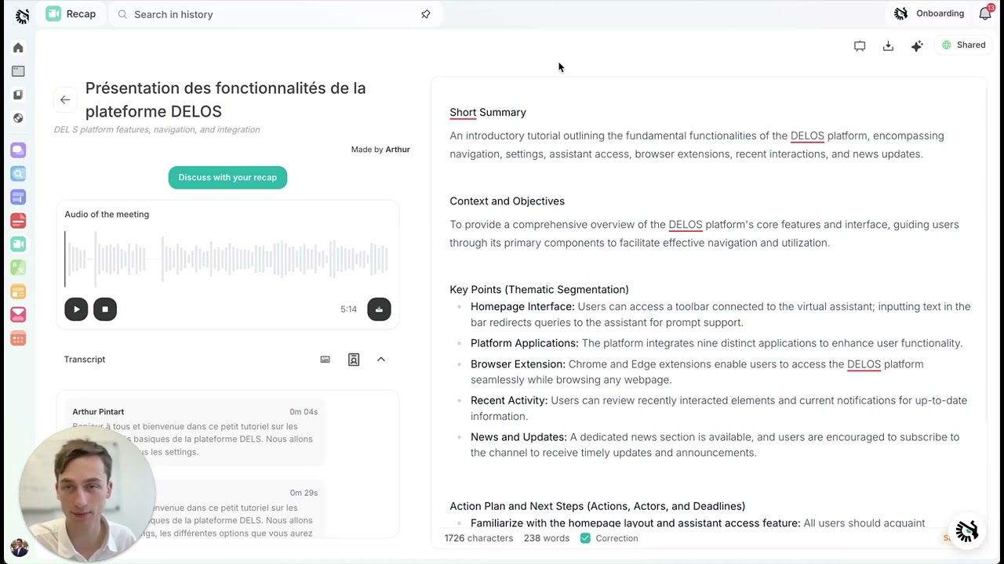This screenshot has width=1004, height=564.
Task: Click the News and Updates bullet
Action: pos(715,445)
